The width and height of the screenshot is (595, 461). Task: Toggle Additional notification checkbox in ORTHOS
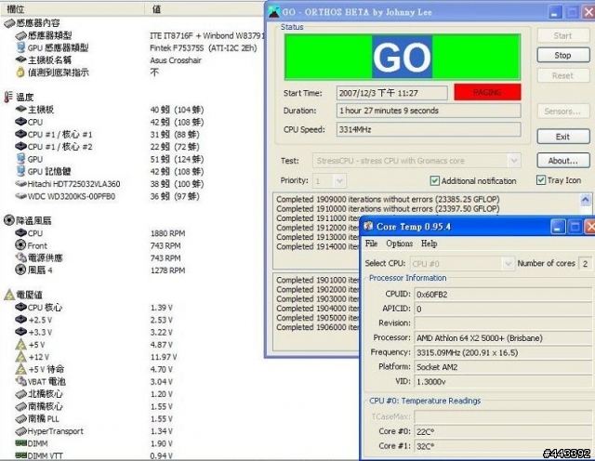coord(435,180)
